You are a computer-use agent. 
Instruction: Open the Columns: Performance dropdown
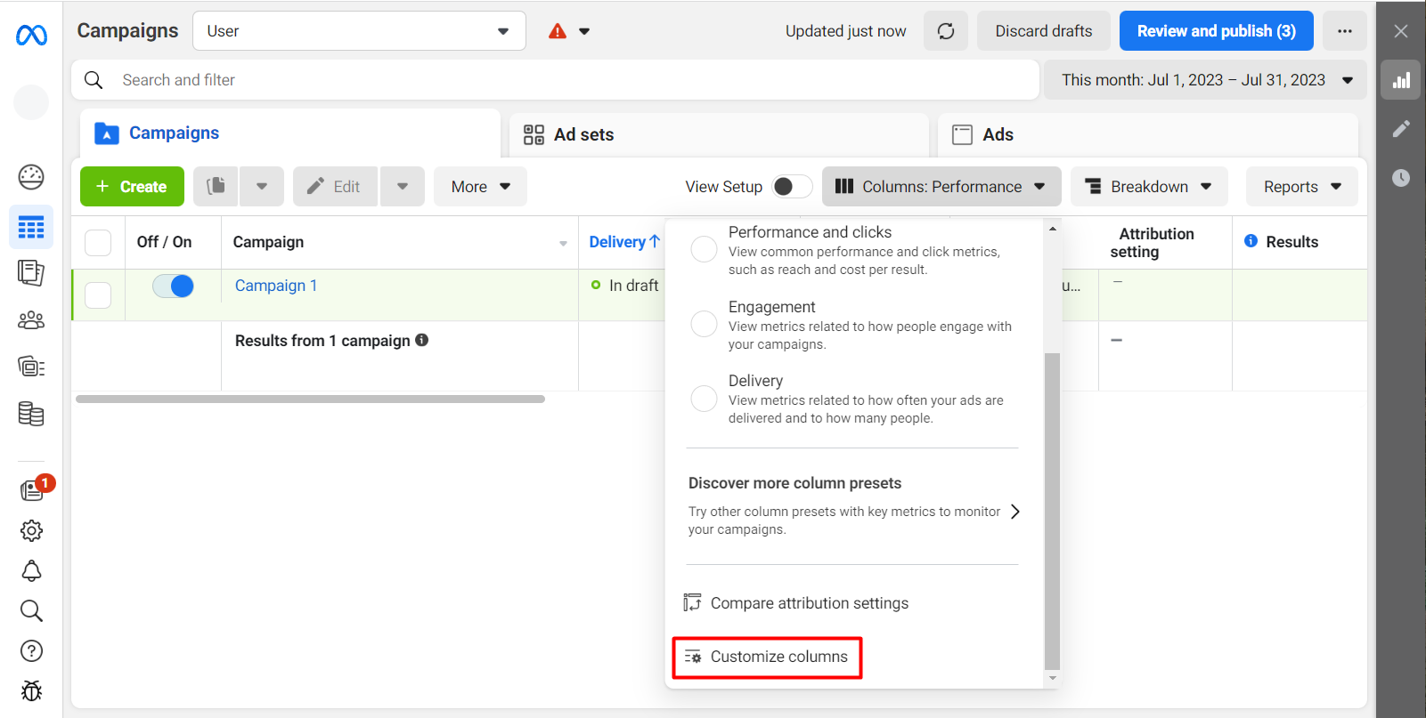click(x=941, y=186)
